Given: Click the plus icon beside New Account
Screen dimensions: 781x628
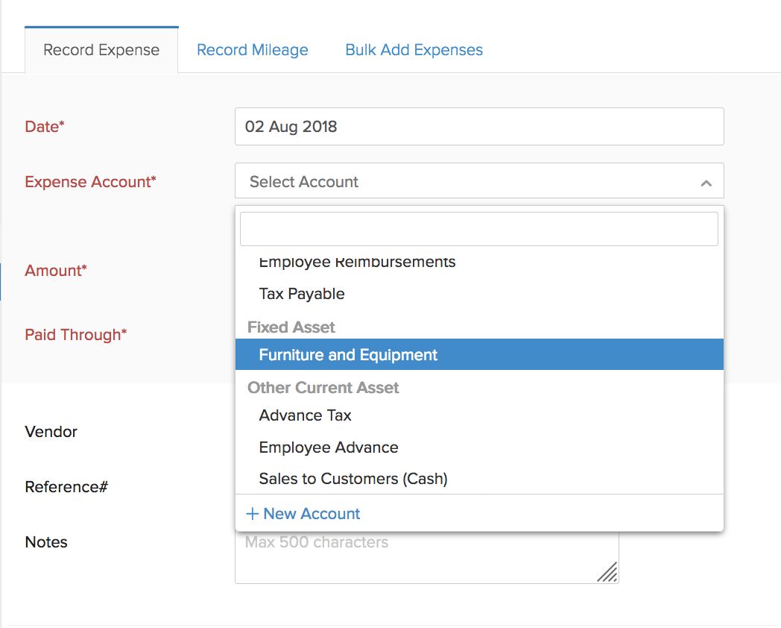Looking at the screenshot, I should [253, 514].
